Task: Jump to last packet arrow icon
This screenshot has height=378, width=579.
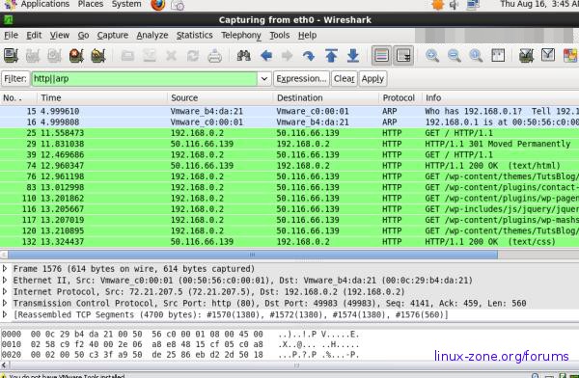Action: [x=353, y=56]
